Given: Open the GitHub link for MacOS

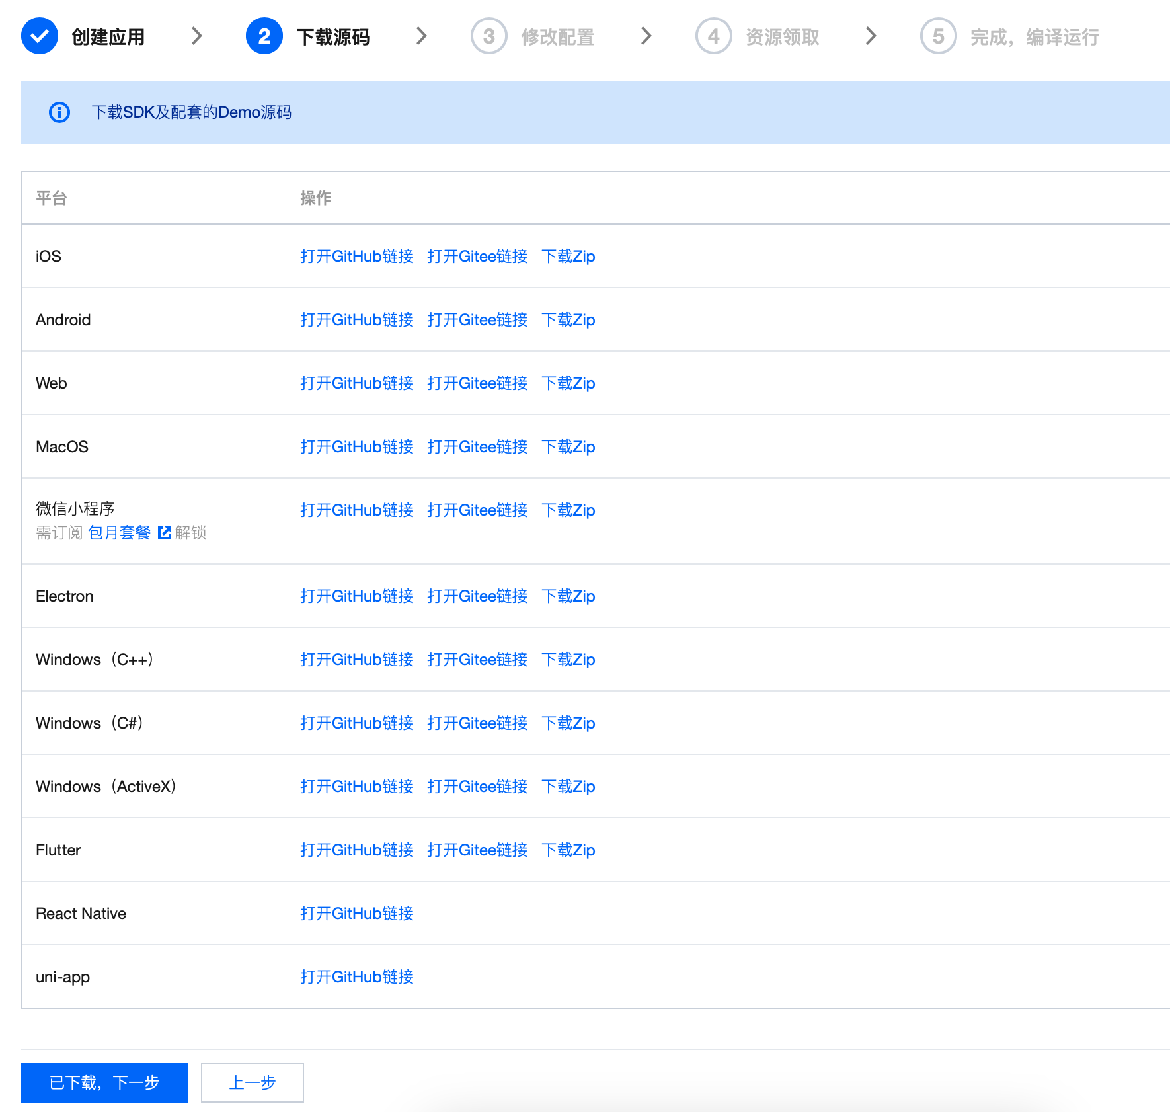Looking at the screenshot, I should point(357,447).
